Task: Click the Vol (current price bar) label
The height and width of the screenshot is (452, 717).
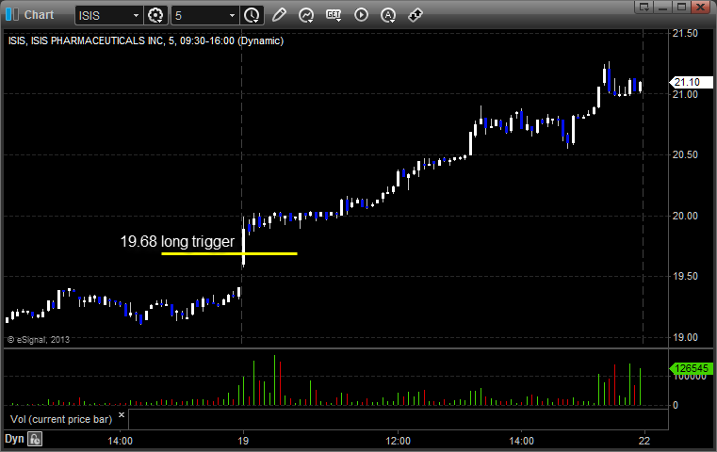Action: (x=61, y=419)
